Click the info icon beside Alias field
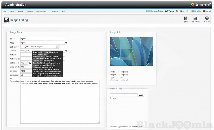 click(66, 43)
